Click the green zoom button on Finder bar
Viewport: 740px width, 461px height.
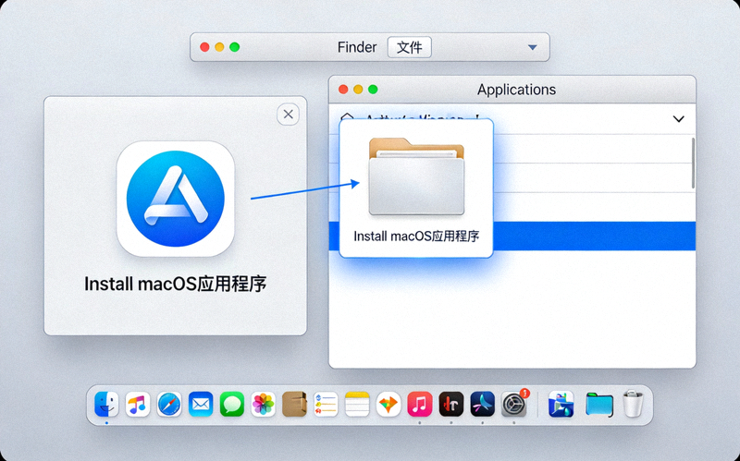tap(235, 47)
